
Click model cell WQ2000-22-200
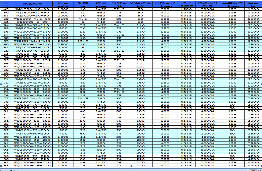[x=32, y=146]
